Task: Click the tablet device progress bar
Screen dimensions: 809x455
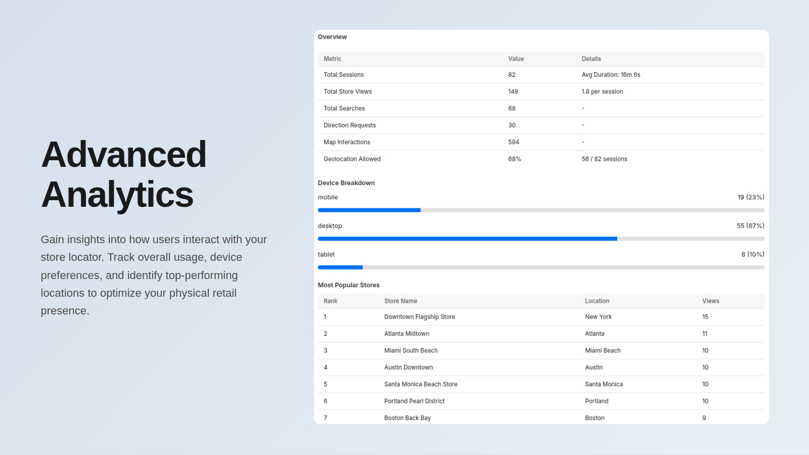Action: pos(541,267)
